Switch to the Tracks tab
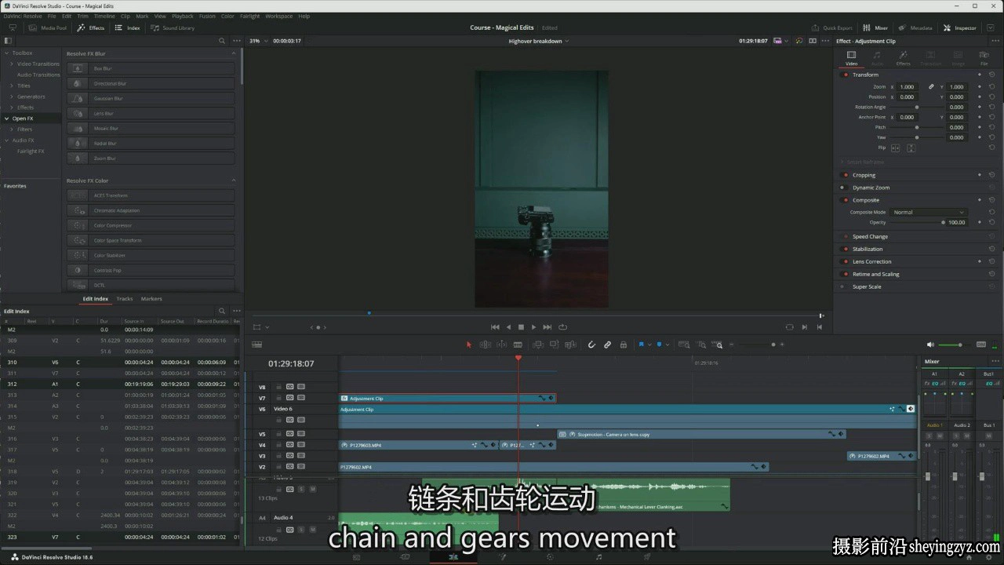1004x565 pixels. [x=125, y=299]
